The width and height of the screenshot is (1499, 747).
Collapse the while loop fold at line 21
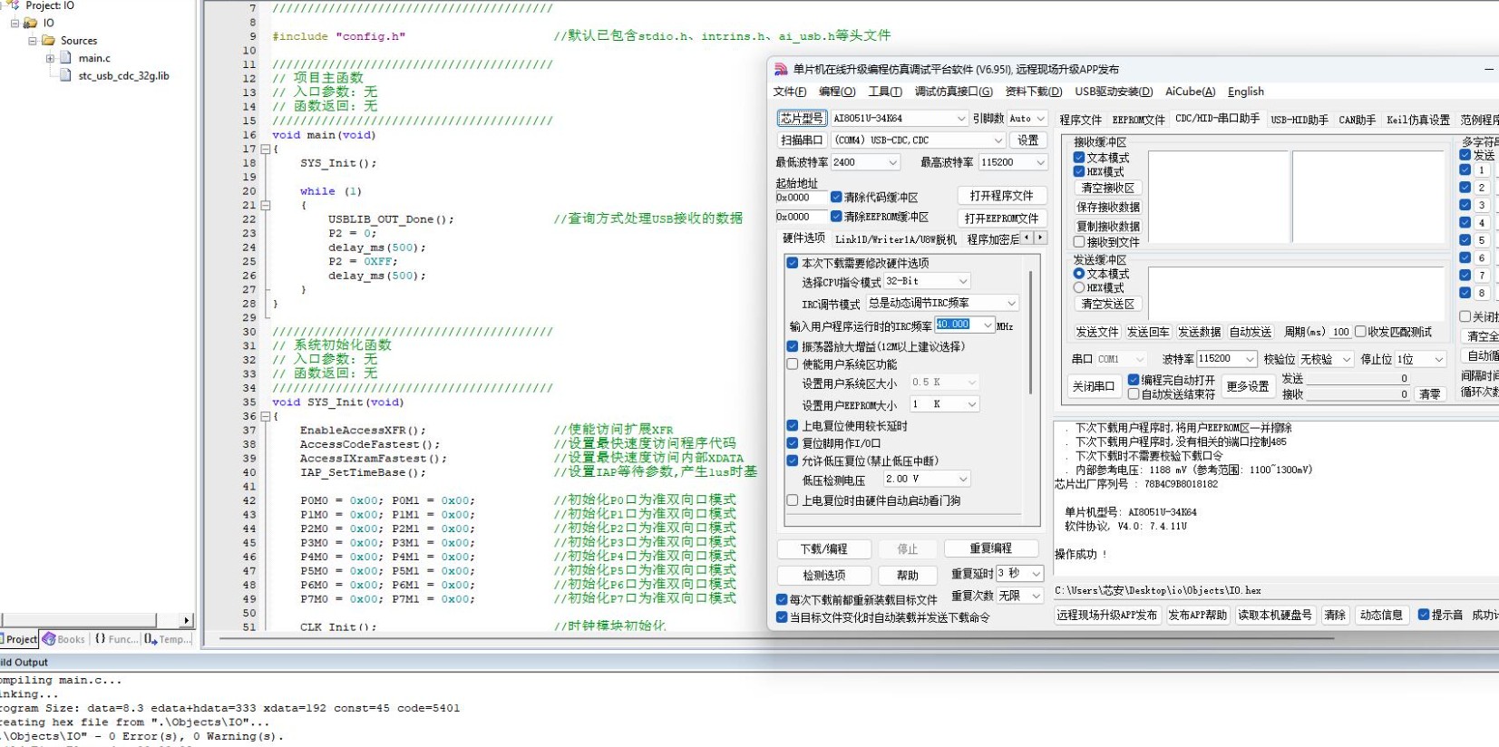click(x=265, y=205)
